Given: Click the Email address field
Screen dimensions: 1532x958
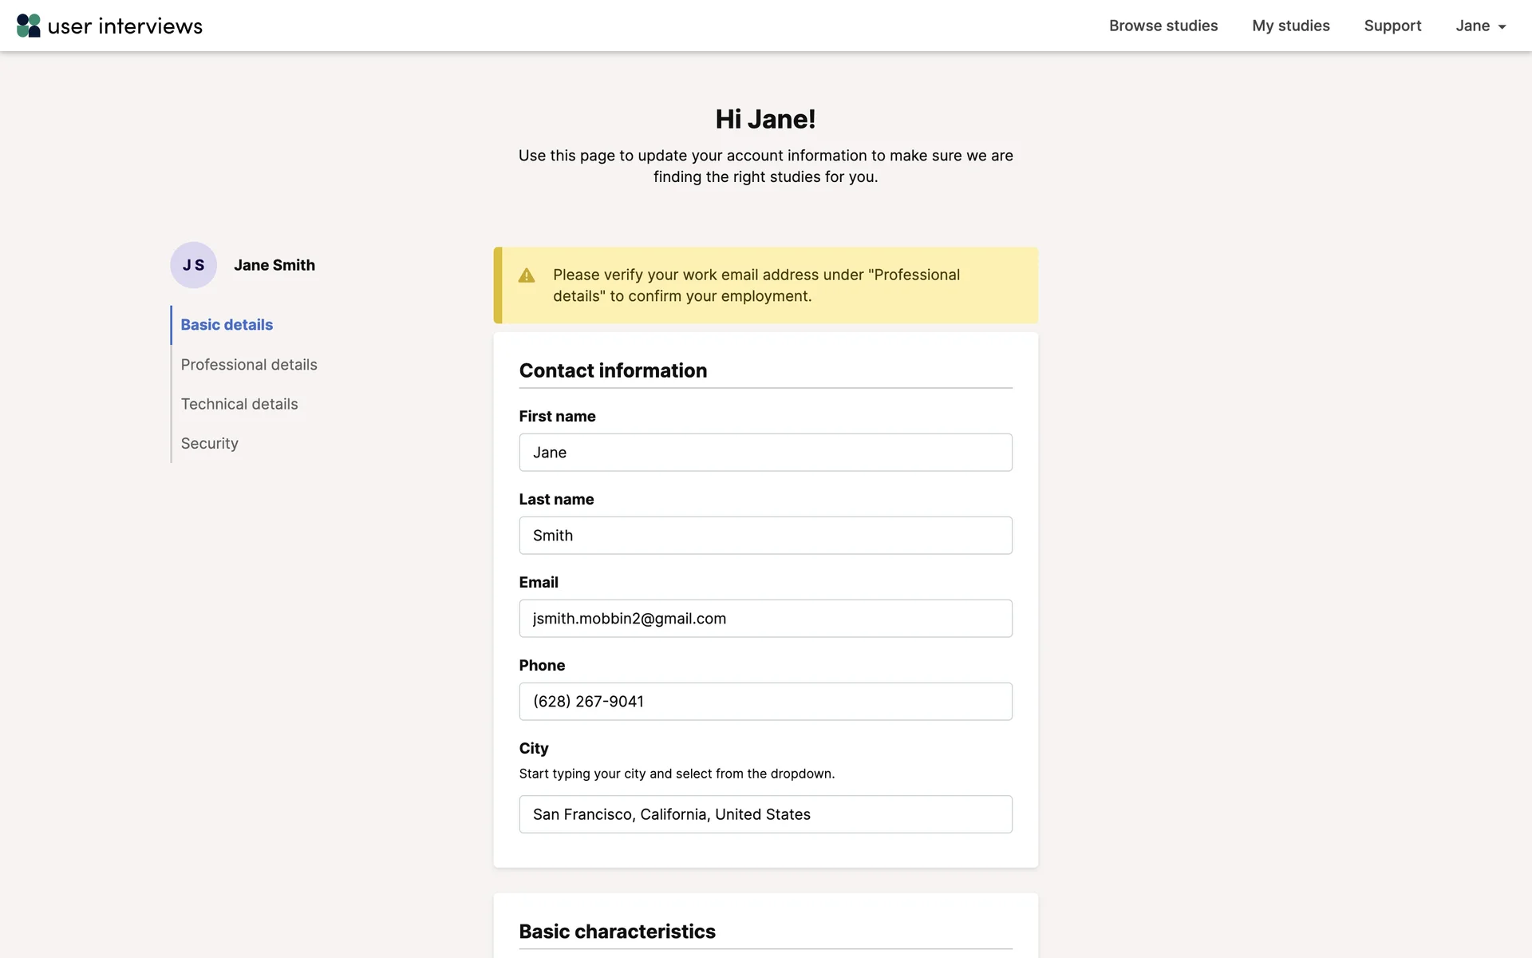Looking at the screenshot, I should click(765, 619).
